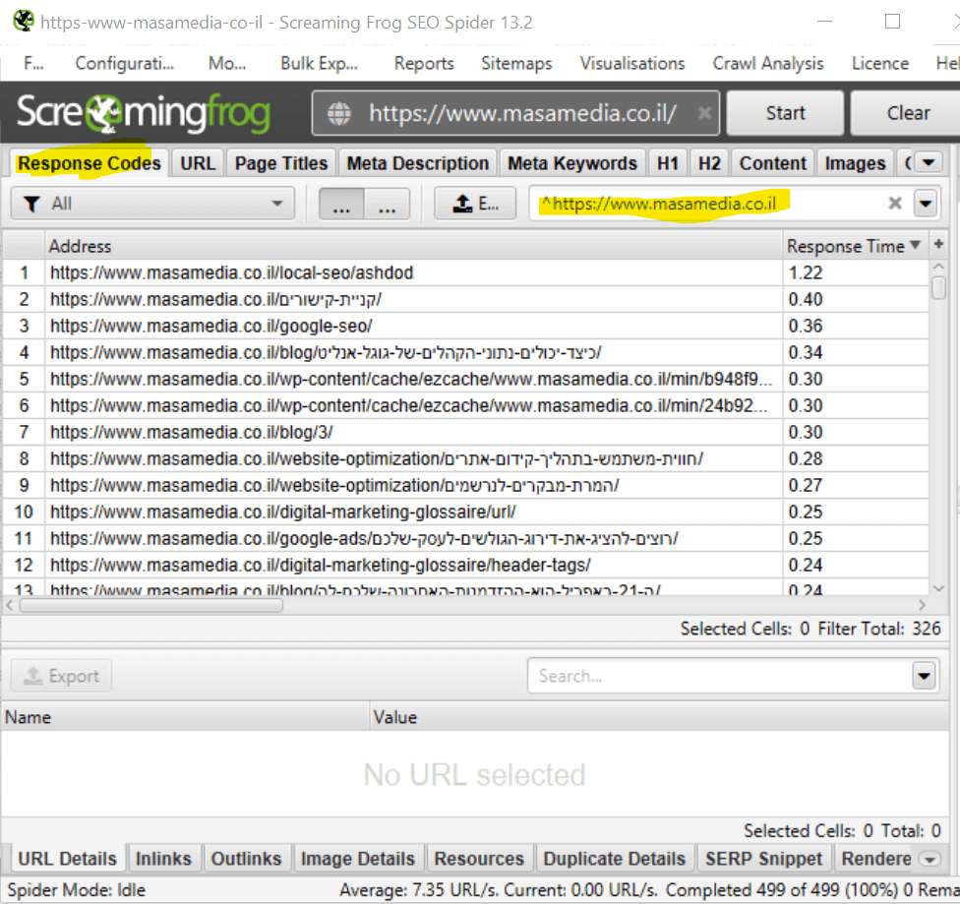Switch to the Images tab

855,163
